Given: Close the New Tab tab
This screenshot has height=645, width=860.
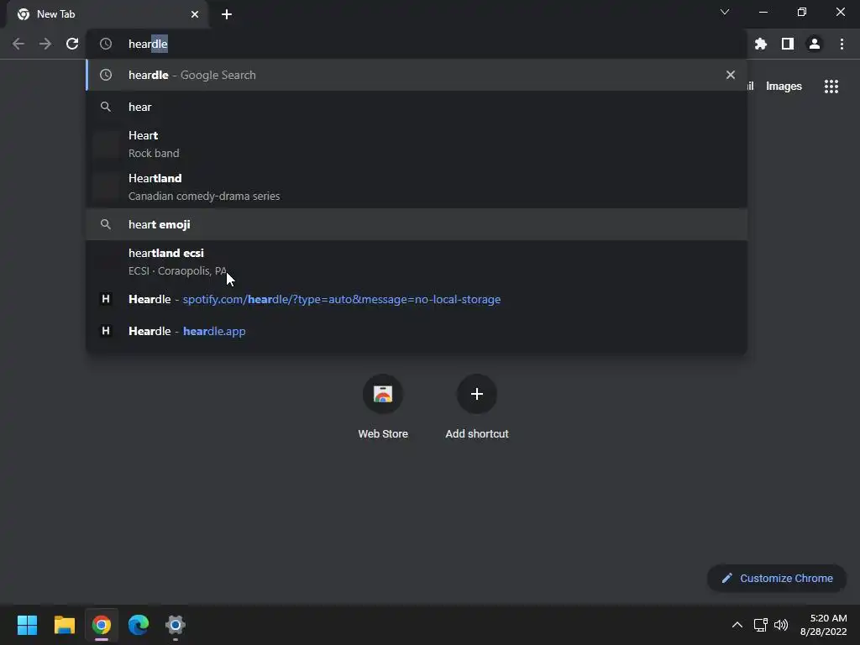Looking at the screenshot, I should [195, 14].
